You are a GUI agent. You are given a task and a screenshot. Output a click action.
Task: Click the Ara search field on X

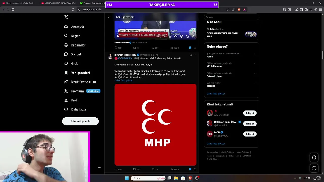(232, 17)
